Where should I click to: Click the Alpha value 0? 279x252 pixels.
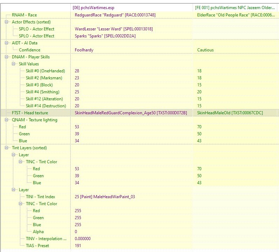(76, 232)
